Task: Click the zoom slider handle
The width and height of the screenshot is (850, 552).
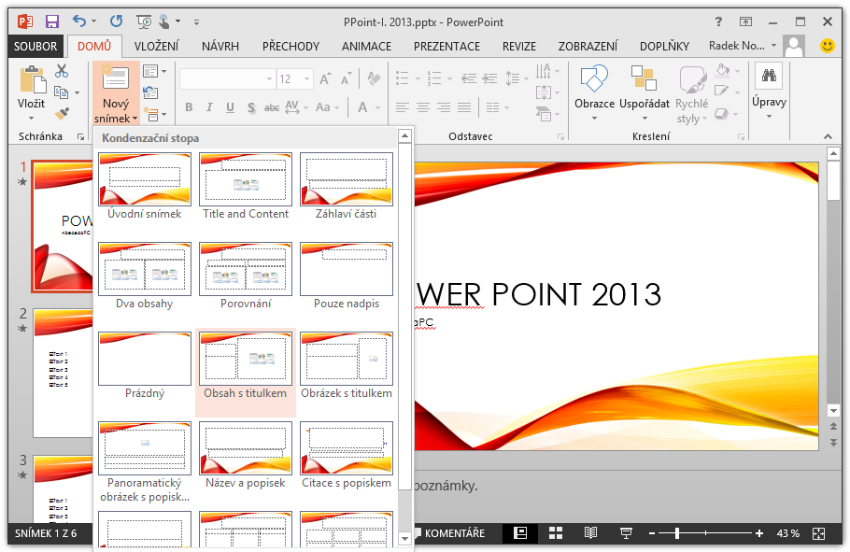Action: coord(677,533)
